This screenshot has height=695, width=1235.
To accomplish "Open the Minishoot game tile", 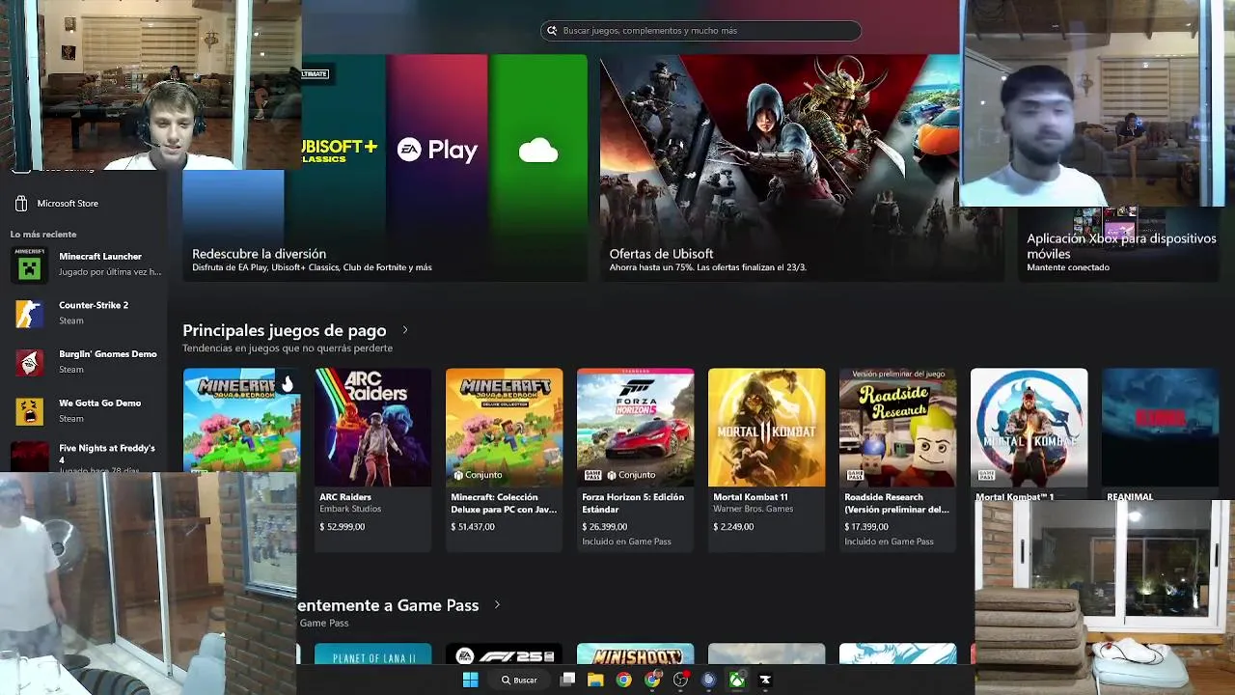I will point(635,654).
